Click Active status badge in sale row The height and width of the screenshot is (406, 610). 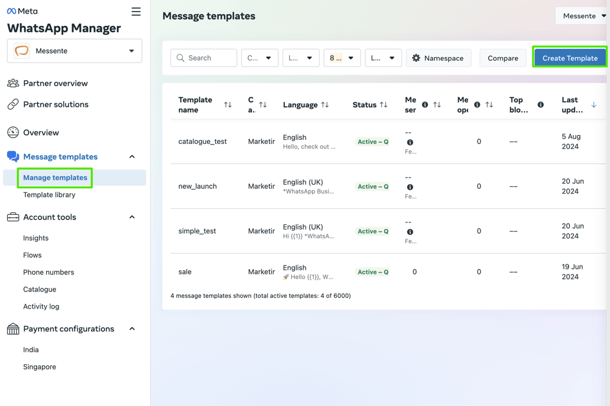(373, 272)
